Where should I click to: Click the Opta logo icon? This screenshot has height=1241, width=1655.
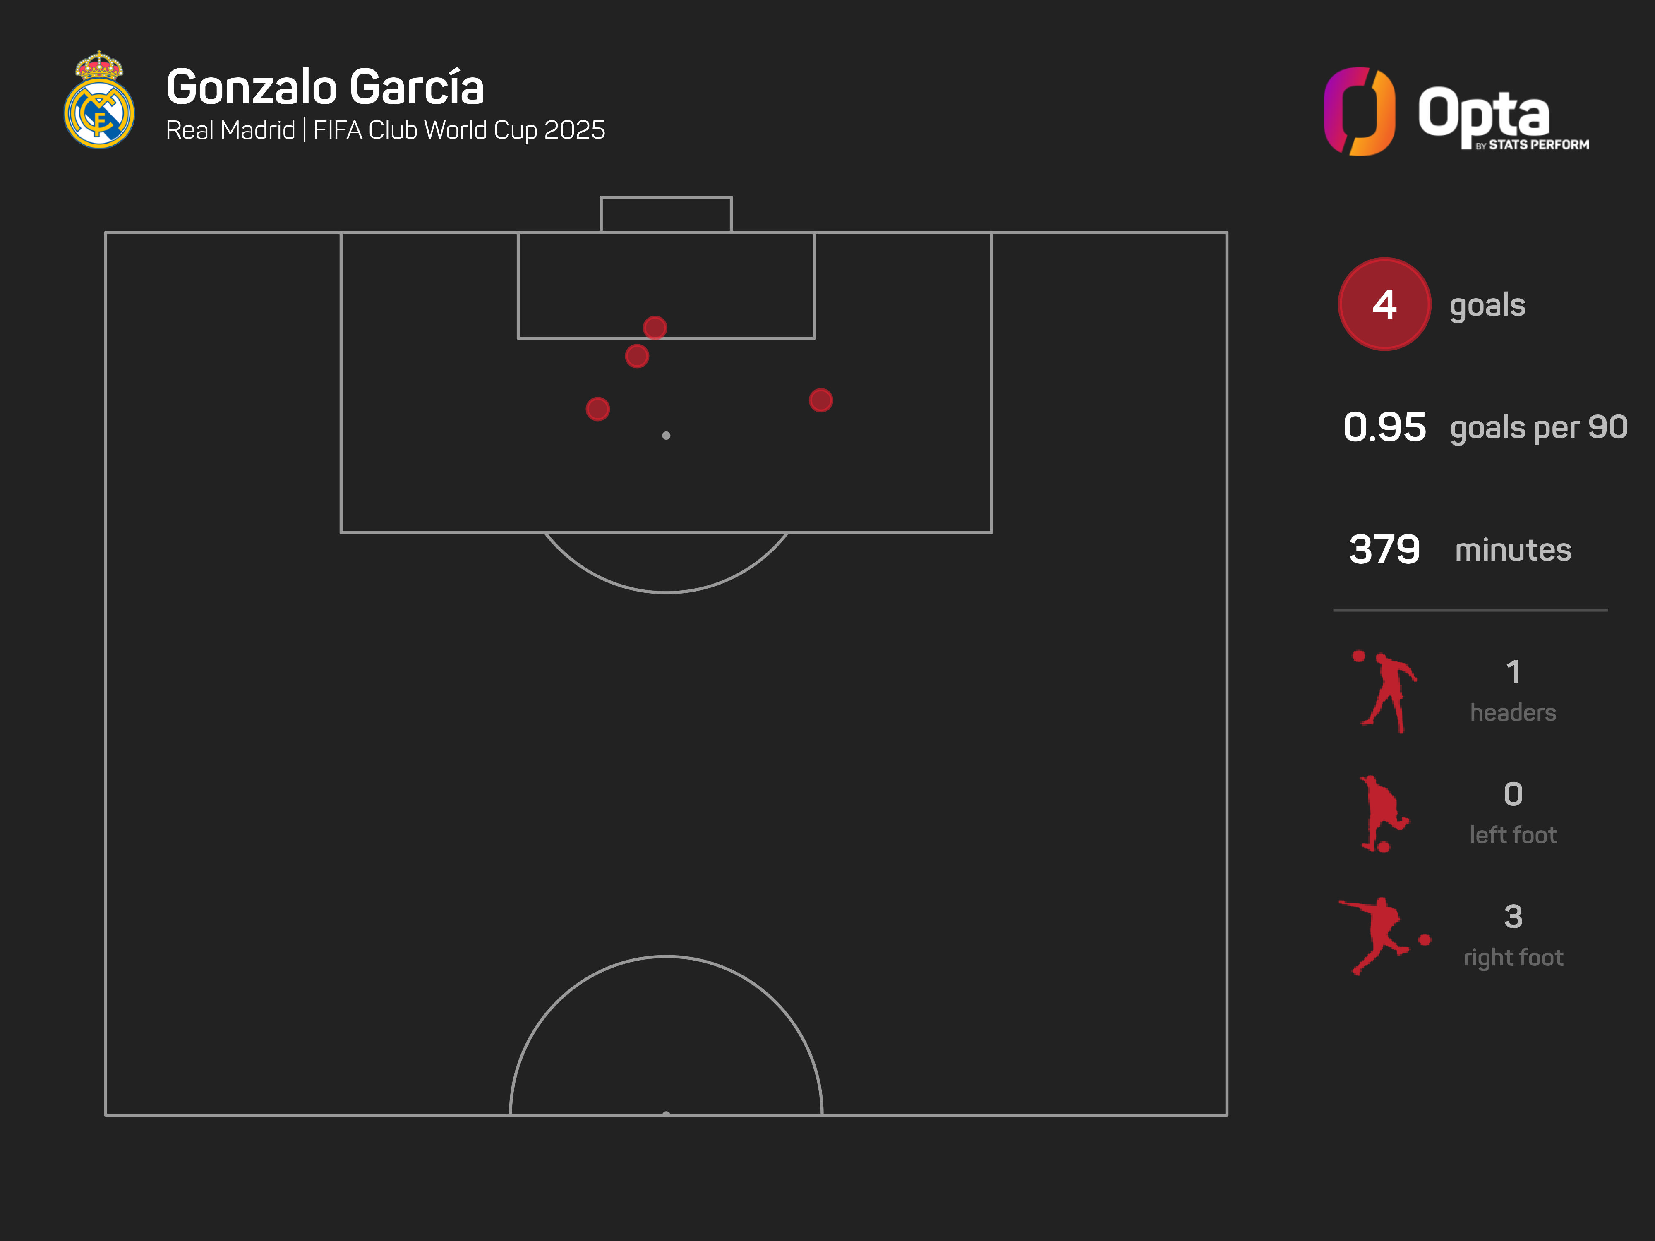(1359, 111)
